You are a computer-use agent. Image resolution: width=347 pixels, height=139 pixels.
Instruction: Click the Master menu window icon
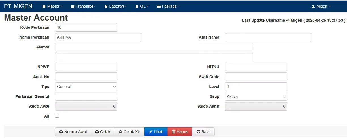[x=44, y=6]
